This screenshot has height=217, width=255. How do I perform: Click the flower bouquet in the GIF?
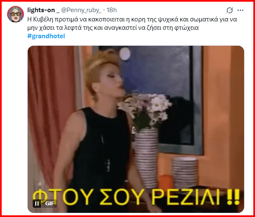tap(145, 111)
